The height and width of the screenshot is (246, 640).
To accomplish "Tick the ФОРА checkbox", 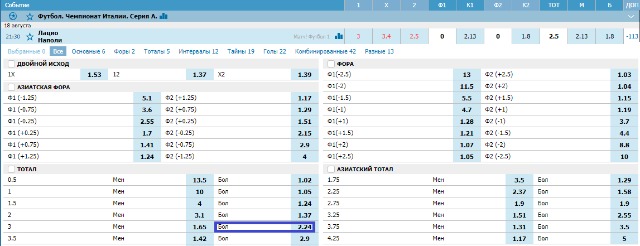I will coord(331,64).
